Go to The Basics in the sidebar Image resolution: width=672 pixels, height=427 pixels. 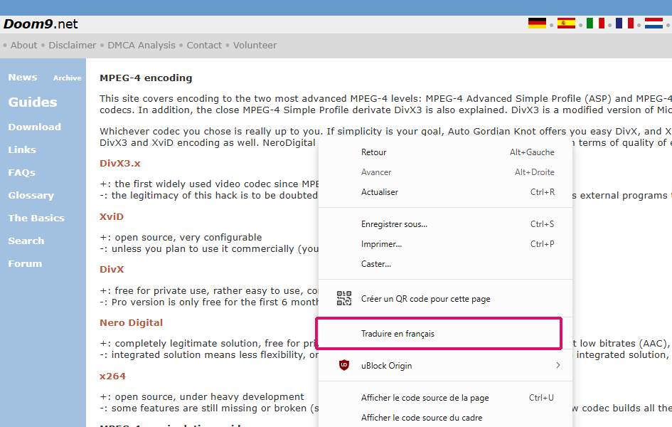[x=36, y=218]
